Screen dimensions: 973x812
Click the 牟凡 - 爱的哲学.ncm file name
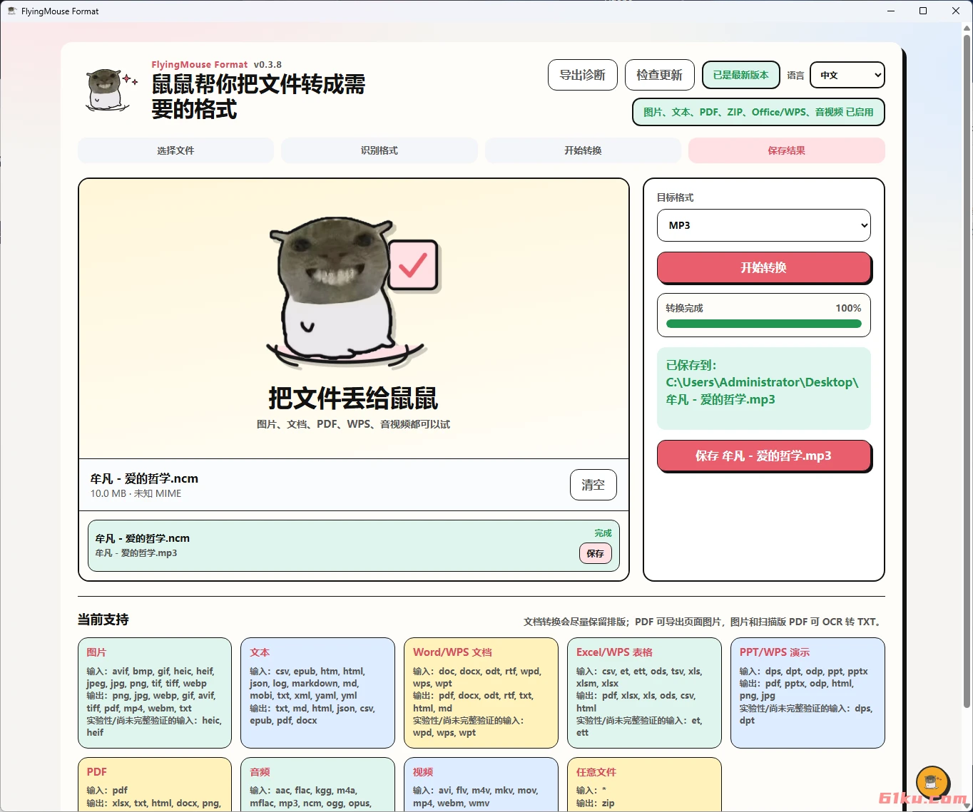point(144,478)
